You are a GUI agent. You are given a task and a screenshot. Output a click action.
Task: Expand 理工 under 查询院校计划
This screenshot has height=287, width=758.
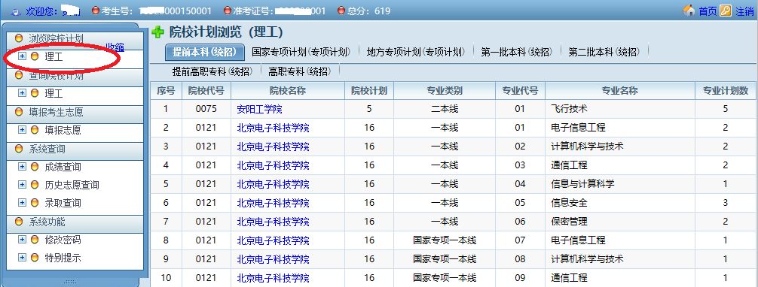click(22, 93)
